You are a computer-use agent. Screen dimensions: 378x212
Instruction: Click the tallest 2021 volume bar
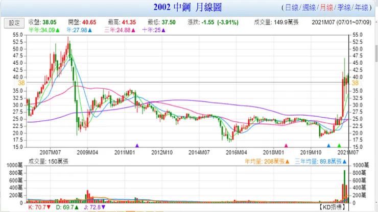(344, 187)
